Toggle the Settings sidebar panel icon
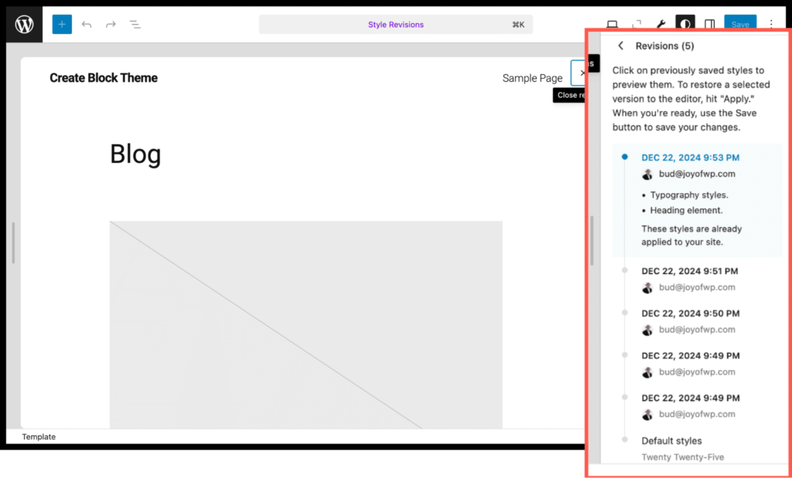The width and height of the screenshot is (792, 478). point(710,24)
